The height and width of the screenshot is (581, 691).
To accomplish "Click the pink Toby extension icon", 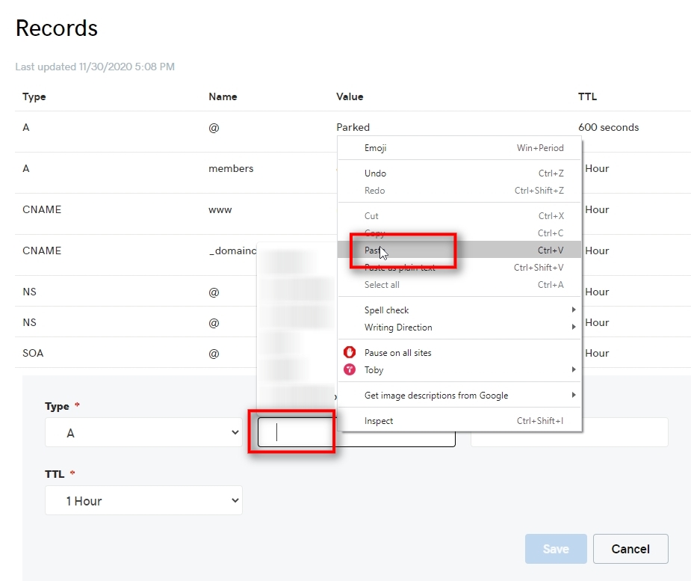I will click(x=350, y=369).
